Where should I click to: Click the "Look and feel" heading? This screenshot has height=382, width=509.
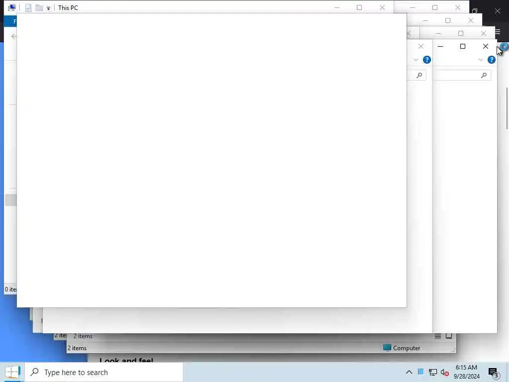(126, 360)
